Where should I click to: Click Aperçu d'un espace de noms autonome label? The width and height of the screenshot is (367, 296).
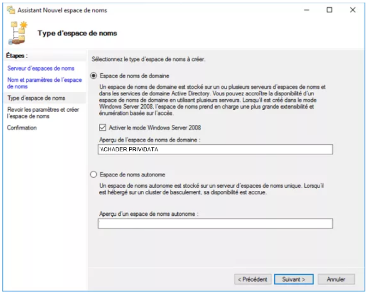click(x=149, y=214)
